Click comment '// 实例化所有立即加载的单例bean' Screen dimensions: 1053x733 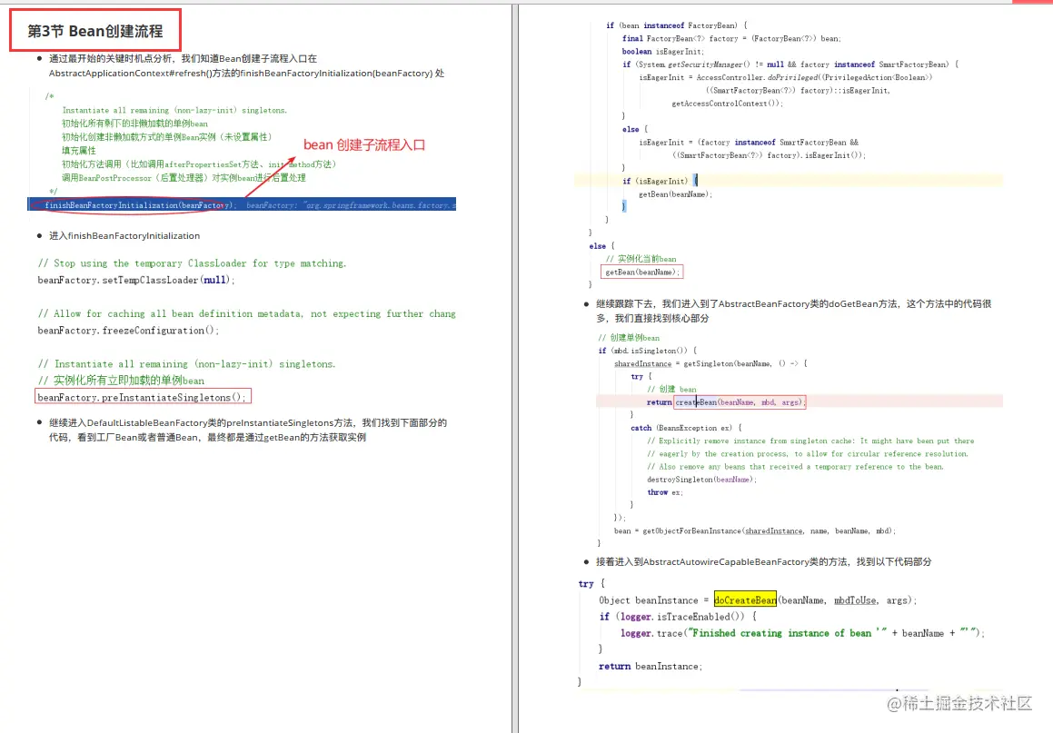(x=121, y=381)
